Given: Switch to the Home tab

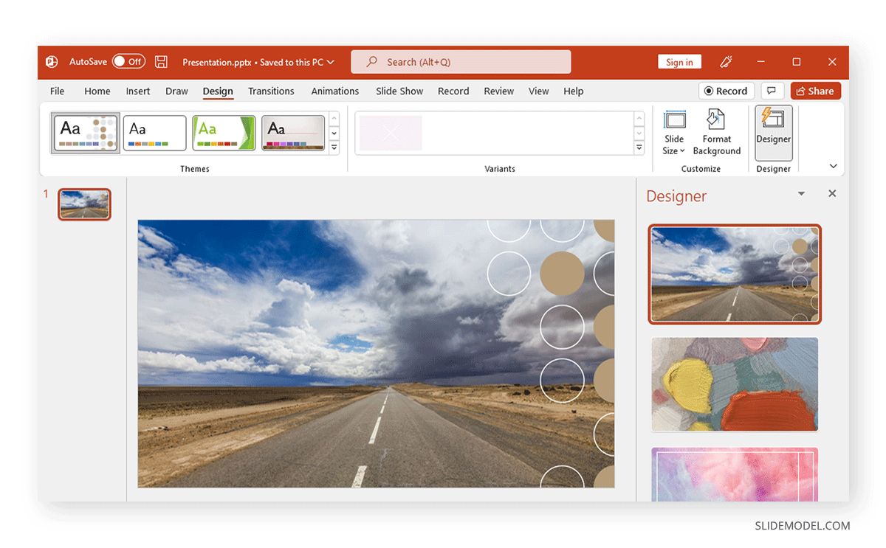Looking at the screenshot, I should (97, 91).
